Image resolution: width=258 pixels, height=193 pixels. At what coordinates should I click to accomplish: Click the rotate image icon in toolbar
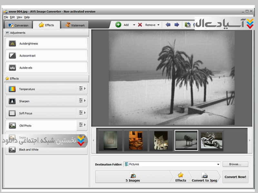pyautogui.click(x=188, y=25)
